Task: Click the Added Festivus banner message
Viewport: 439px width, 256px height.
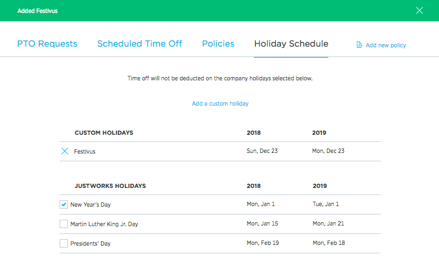Action: 38,11
